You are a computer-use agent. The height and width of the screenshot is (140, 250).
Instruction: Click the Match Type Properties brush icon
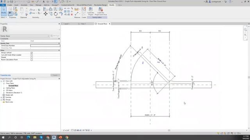pos(27,14)
